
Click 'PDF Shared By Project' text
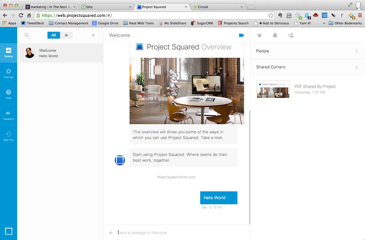315,86
